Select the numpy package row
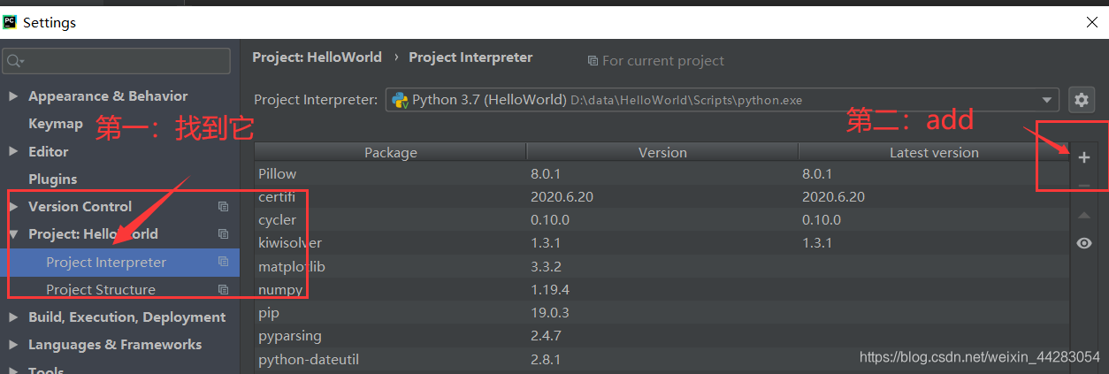This screenshot has height=374, width=1109. tap(662, 290)
